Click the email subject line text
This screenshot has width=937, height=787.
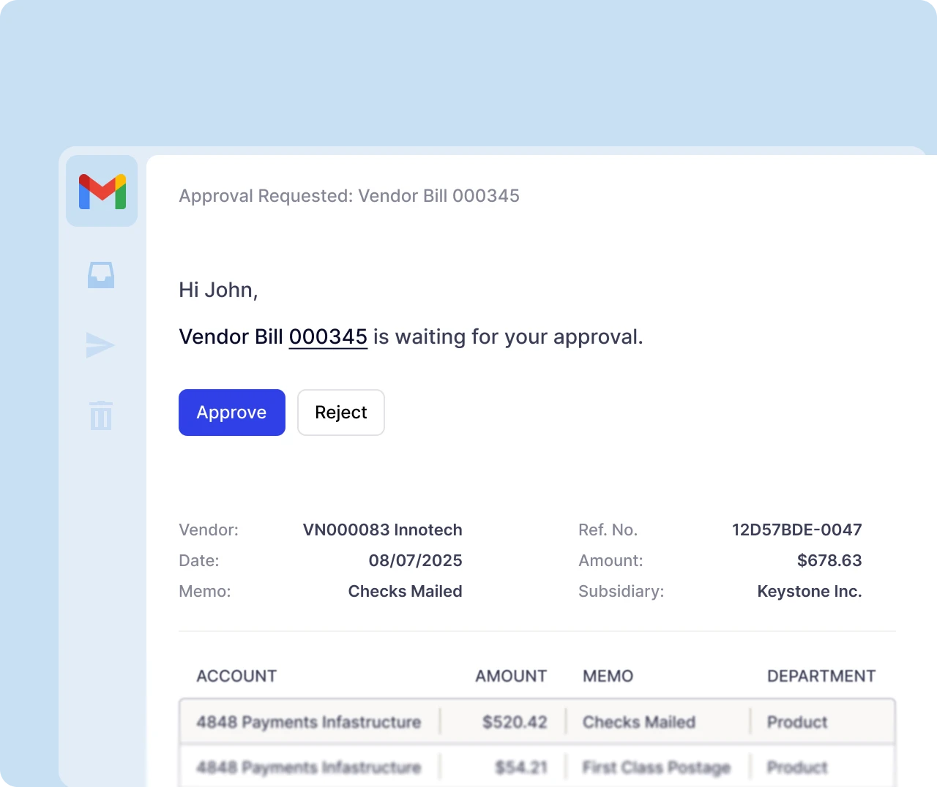[x=349, y=196]
